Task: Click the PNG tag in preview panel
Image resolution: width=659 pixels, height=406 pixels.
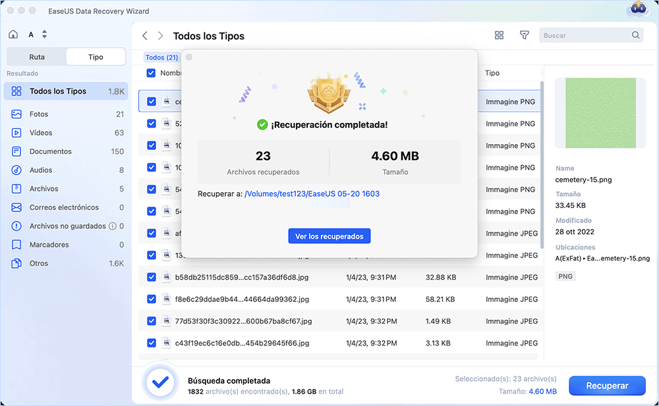Action: pyautogui.click(x=565, y=276)
